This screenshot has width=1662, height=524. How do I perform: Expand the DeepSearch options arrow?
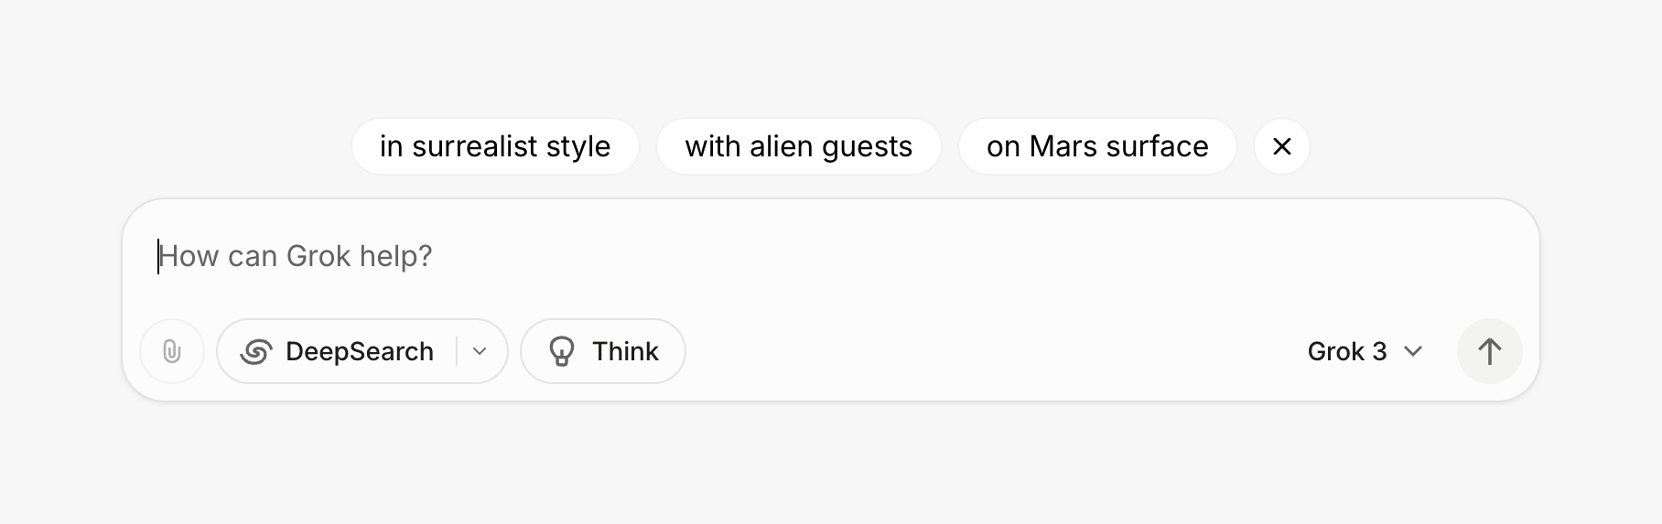tap(480, 351)
